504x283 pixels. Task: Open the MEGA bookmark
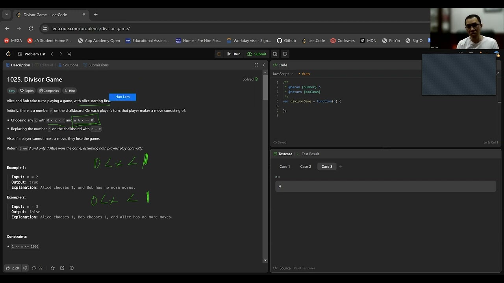(x=13, y=40)
